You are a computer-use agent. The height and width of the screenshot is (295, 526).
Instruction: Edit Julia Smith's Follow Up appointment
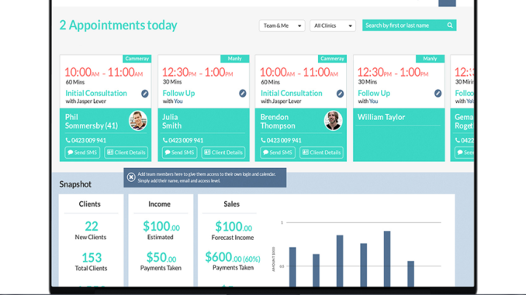[243, 93]
